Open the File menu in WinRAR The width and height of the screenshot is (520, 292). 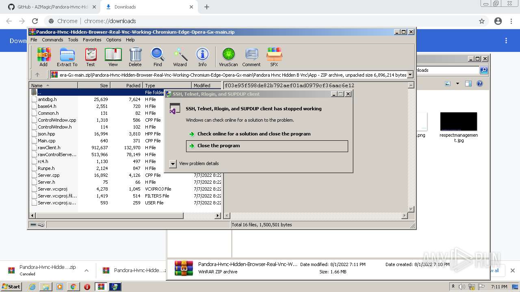pyautogui.click(x=34, y=40)
